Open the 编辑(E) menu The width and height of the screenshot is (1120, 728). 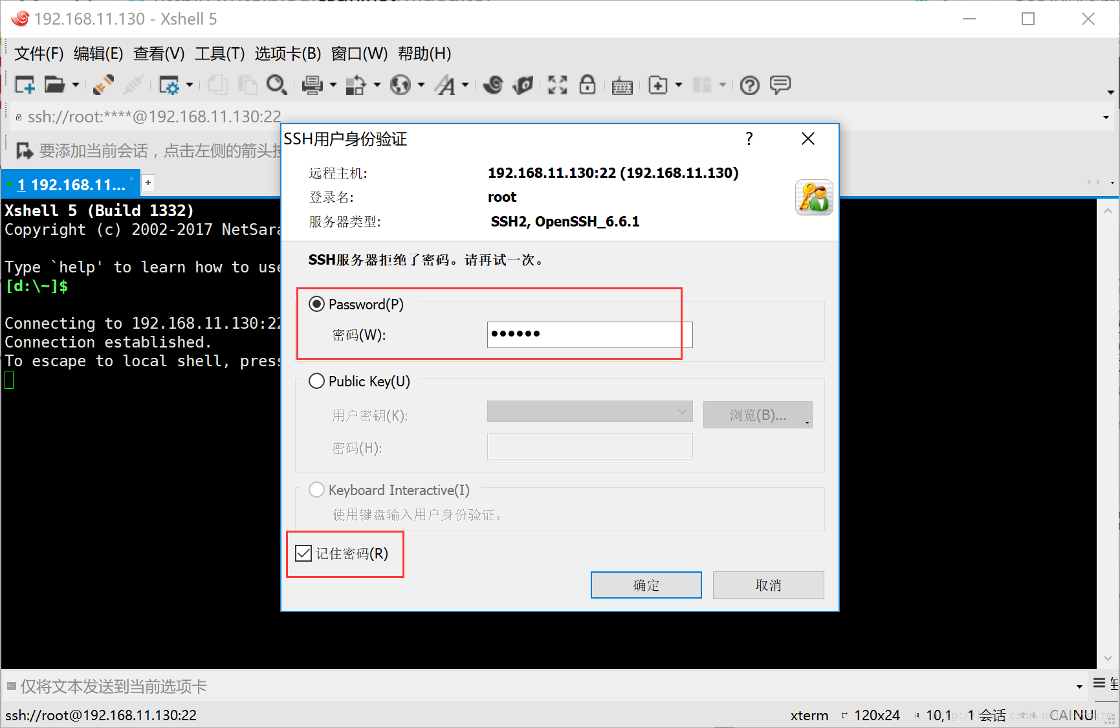98,54
